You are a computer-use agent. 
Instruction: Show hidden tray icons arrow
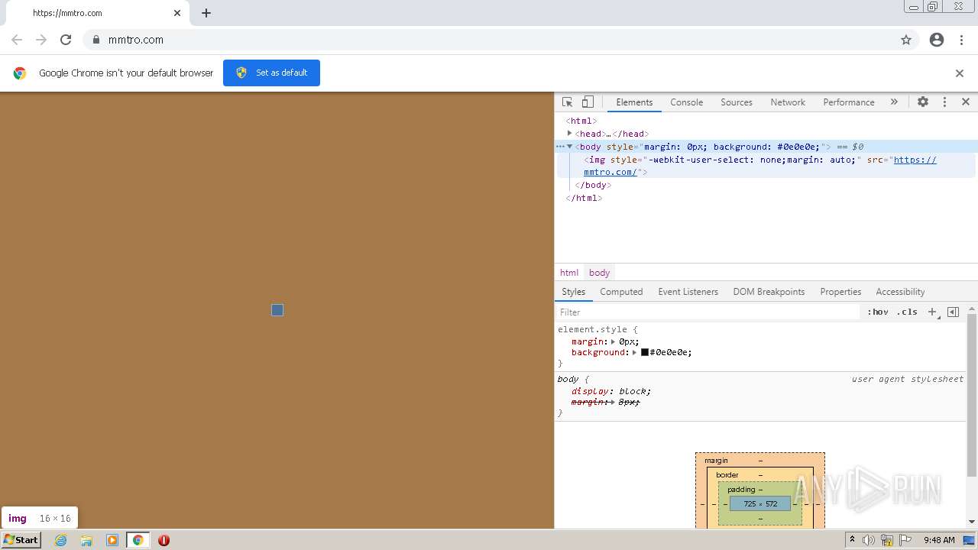[x=853, y=540]
